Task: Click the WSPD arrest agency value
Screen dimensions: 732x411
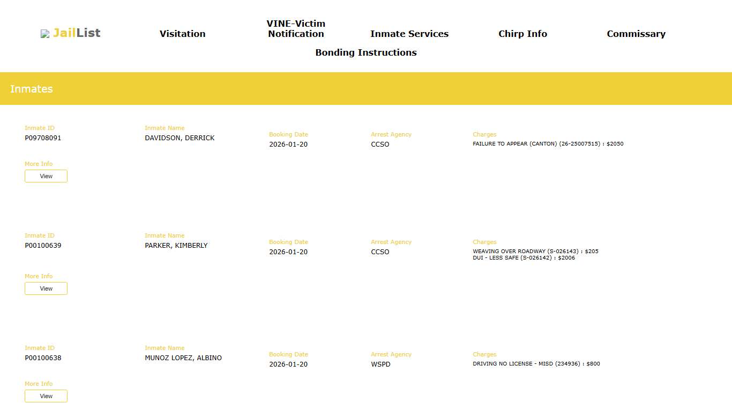Action: 380,364
